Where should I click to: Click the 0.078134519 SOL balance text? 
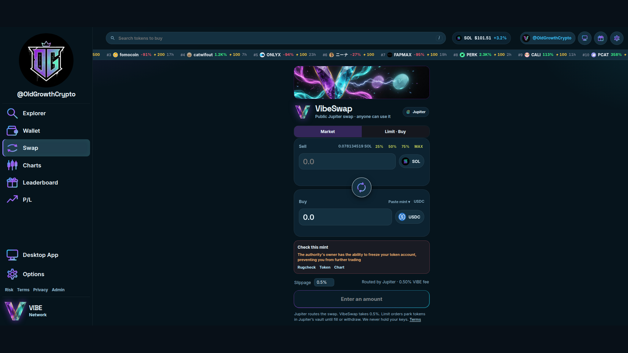click(355, 146)
